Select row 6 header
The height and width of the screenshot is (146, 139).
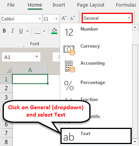coord(6,124)
